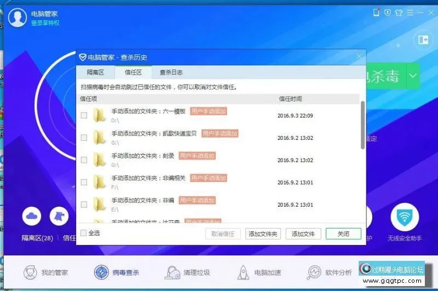
Task: Click shield logo in dialog title
Action: (83, 58)
